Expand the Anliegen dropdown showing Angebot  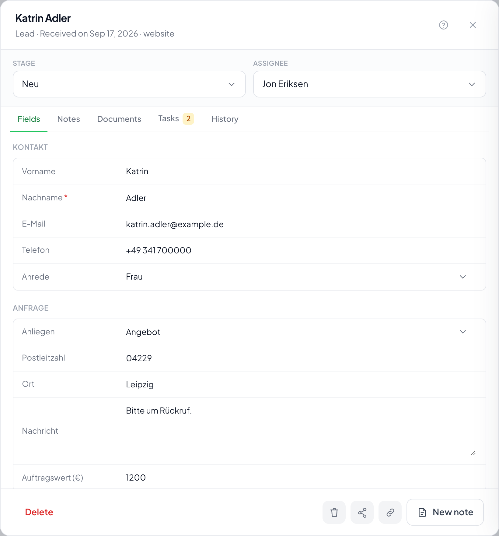tap(297, 332)
